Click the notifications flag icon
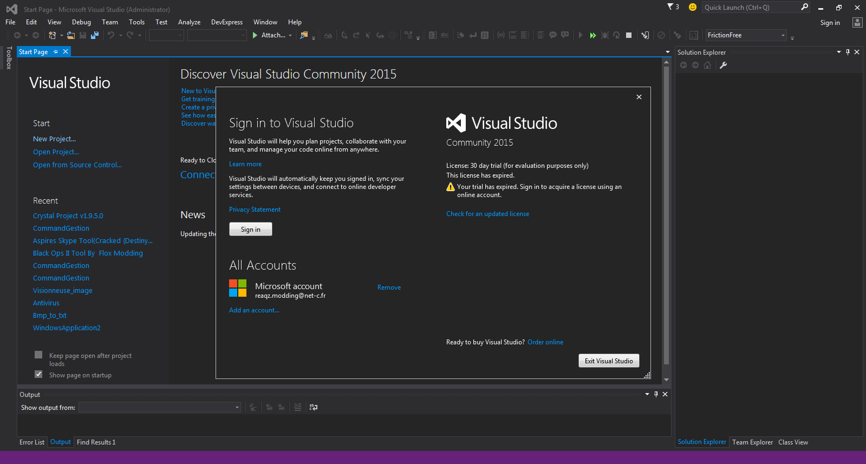Screen dimensions: 866x464 coord(670,7)
